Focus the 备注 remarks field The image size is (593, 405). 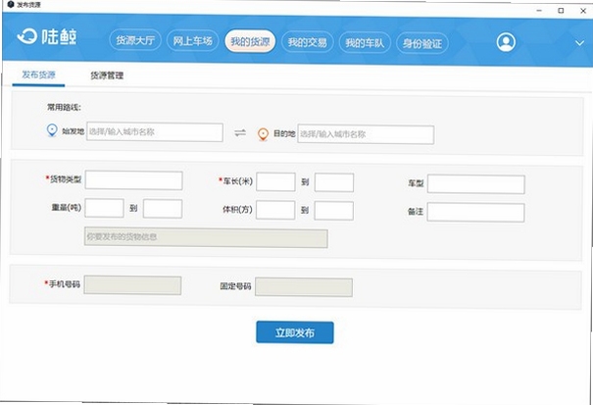[475, 213]
